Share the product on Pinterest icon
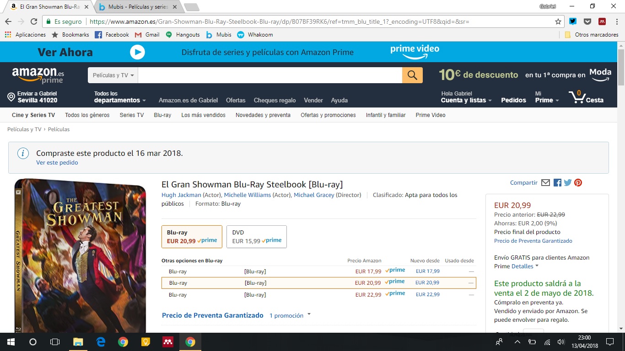Screen dimensions: 625x351 pyautogui.click(x=578, y=183)
